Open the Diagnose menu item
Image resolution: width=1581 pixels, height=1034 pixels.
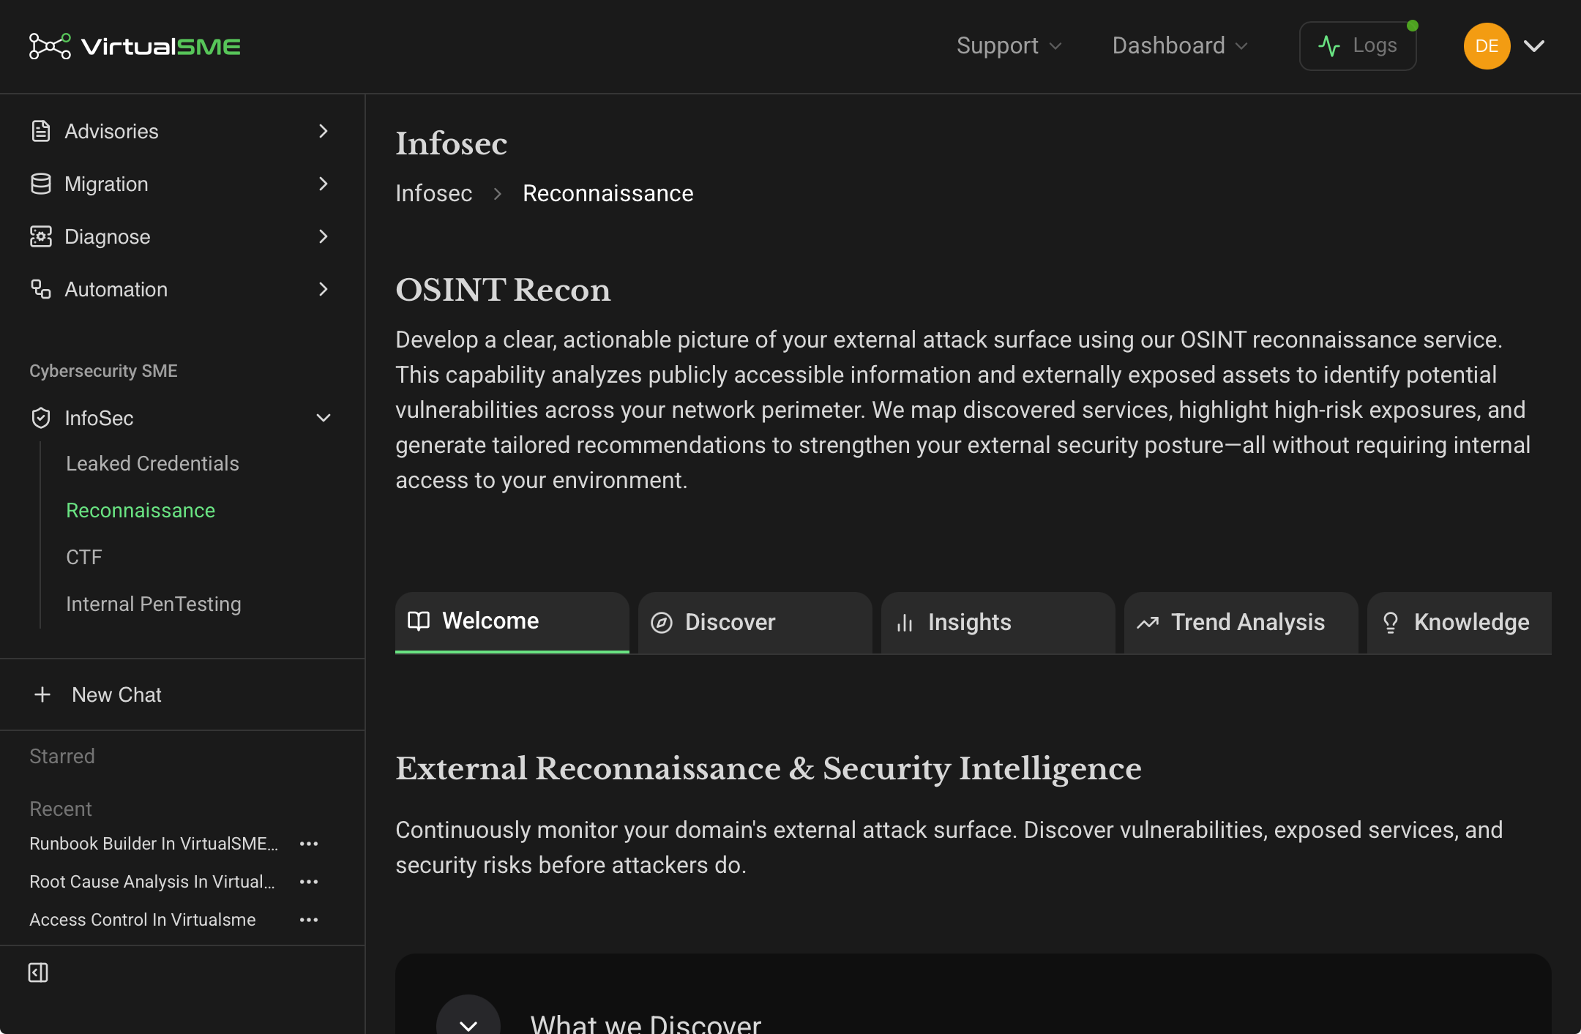point(182,236)
